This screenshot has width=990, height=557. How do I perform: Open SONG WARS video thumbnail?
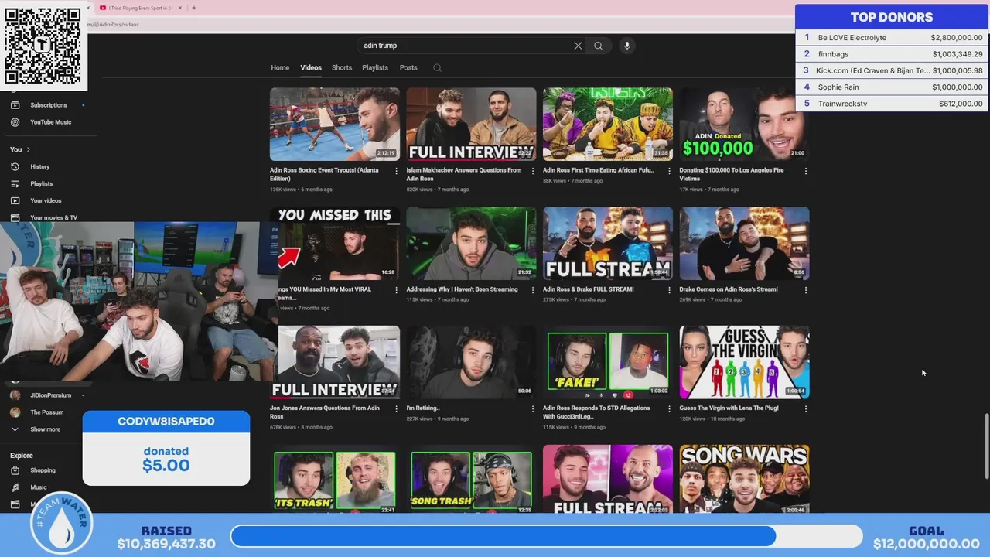[744, 480]
